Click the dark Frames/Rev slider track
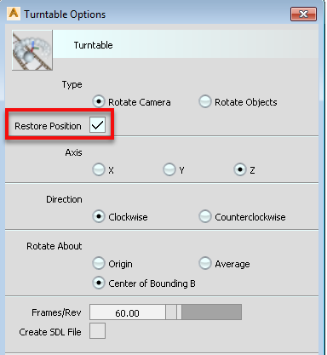The width and height of the screenshot is (327, 355). click(x=212, y=312)
